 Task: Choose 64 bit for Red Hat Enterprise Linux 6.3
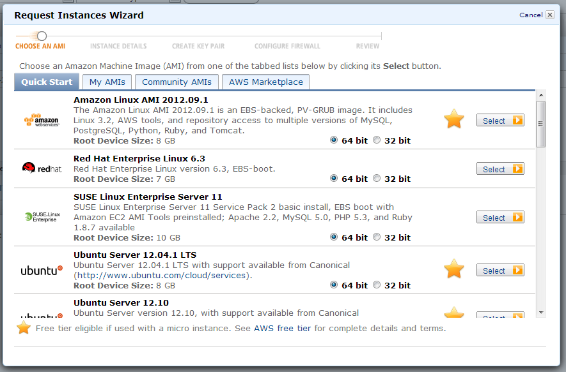click(x=334, y=178)
